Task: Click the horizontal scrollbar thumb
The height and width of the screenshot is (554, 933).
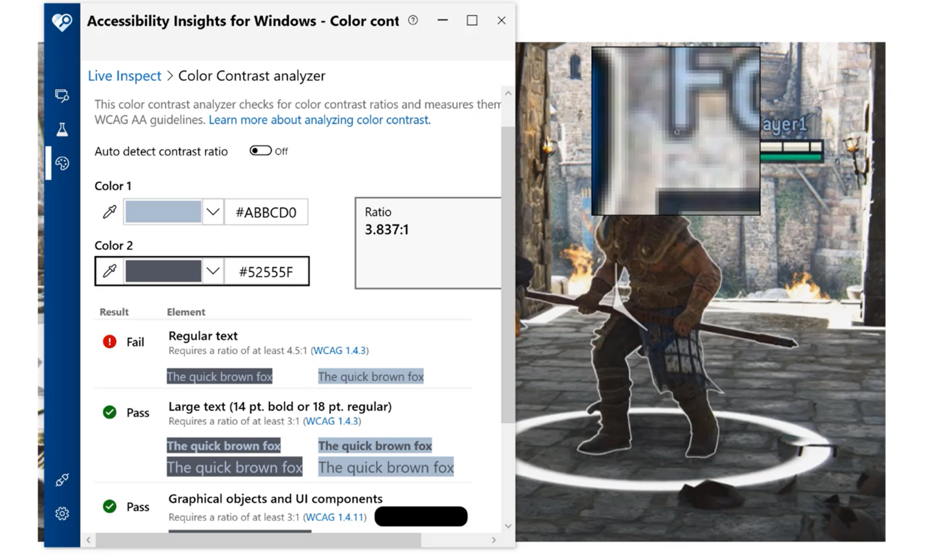Action: point(258,540)
